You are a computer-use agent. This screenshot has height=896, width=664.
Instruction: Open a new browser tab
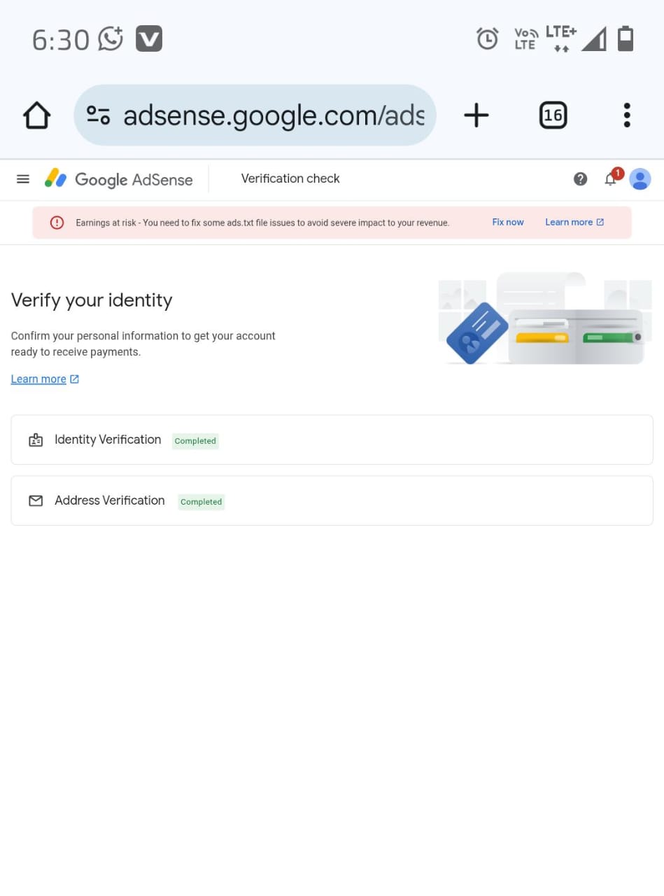click(476, 115)
